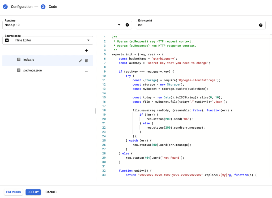Select the Code step label
This screenshot has height=198, width=272.
pyautogui.click(x=53, y=7)
